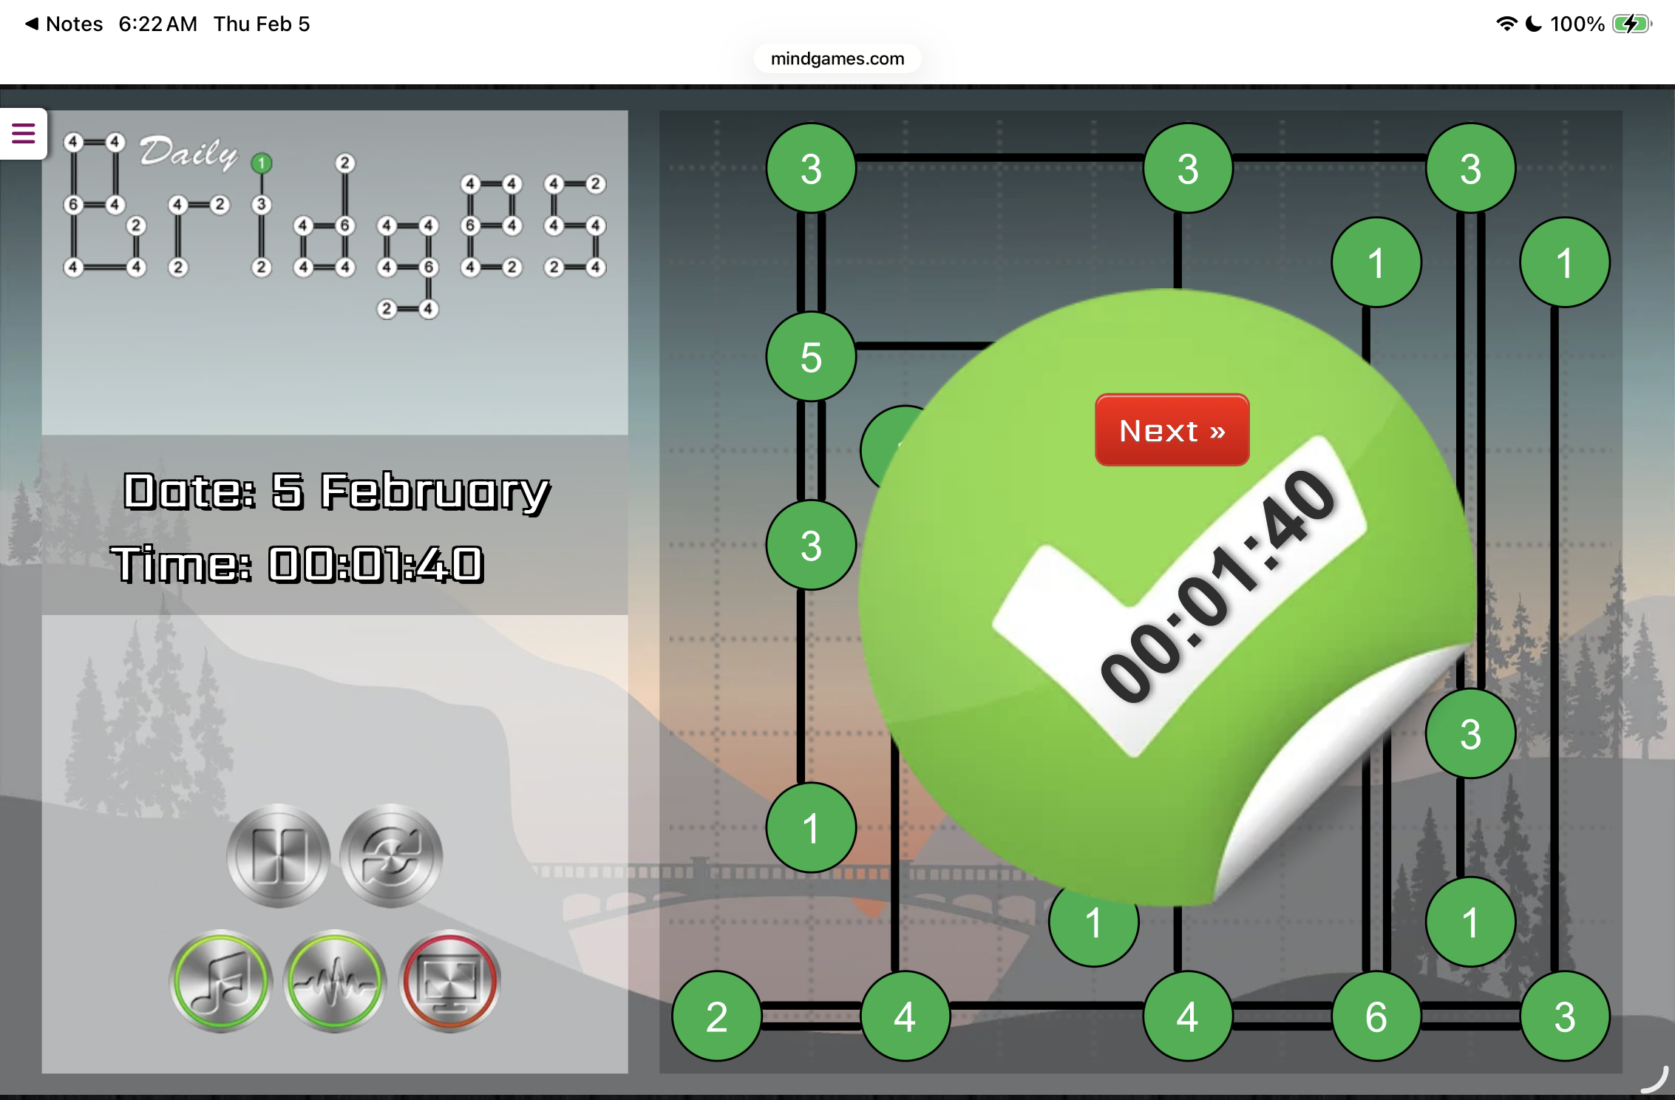This screenshot has width=1675, height=1100.
Task: Click the bottom-right corner island numbered 3
Action: (x=1564, y=1016)
